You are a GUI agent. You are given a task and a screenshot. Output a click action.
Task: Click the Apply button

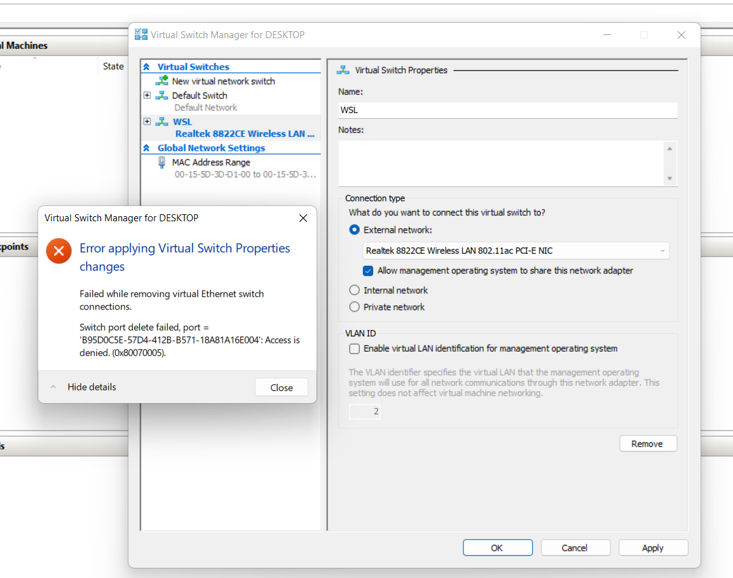653,547
